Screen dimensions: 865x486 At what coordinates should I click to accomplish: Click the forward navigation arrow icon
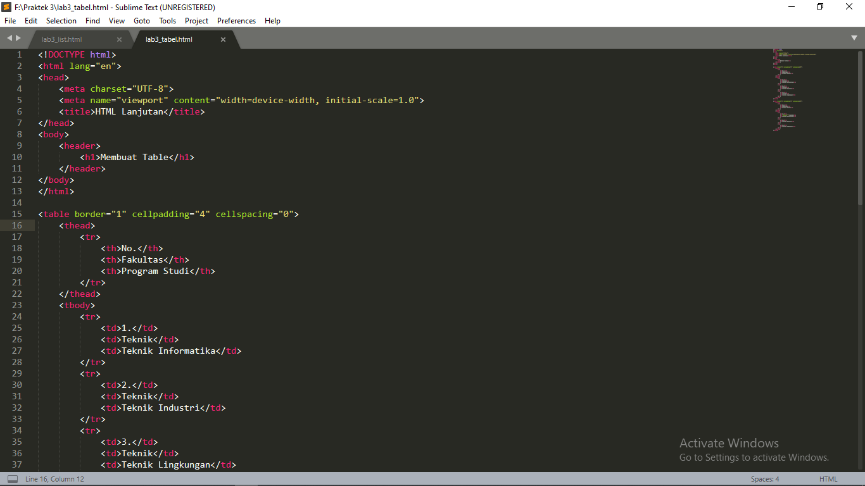coord(17,38)
